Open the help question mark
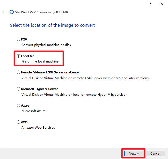The height and width of the screenshot is (159, 168). (150, 4)
